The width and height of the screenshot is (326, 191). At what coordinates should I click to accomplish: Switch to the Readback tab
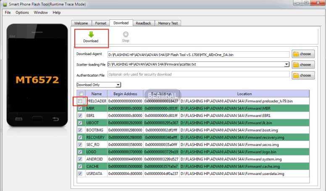click(x=143, y=23)
